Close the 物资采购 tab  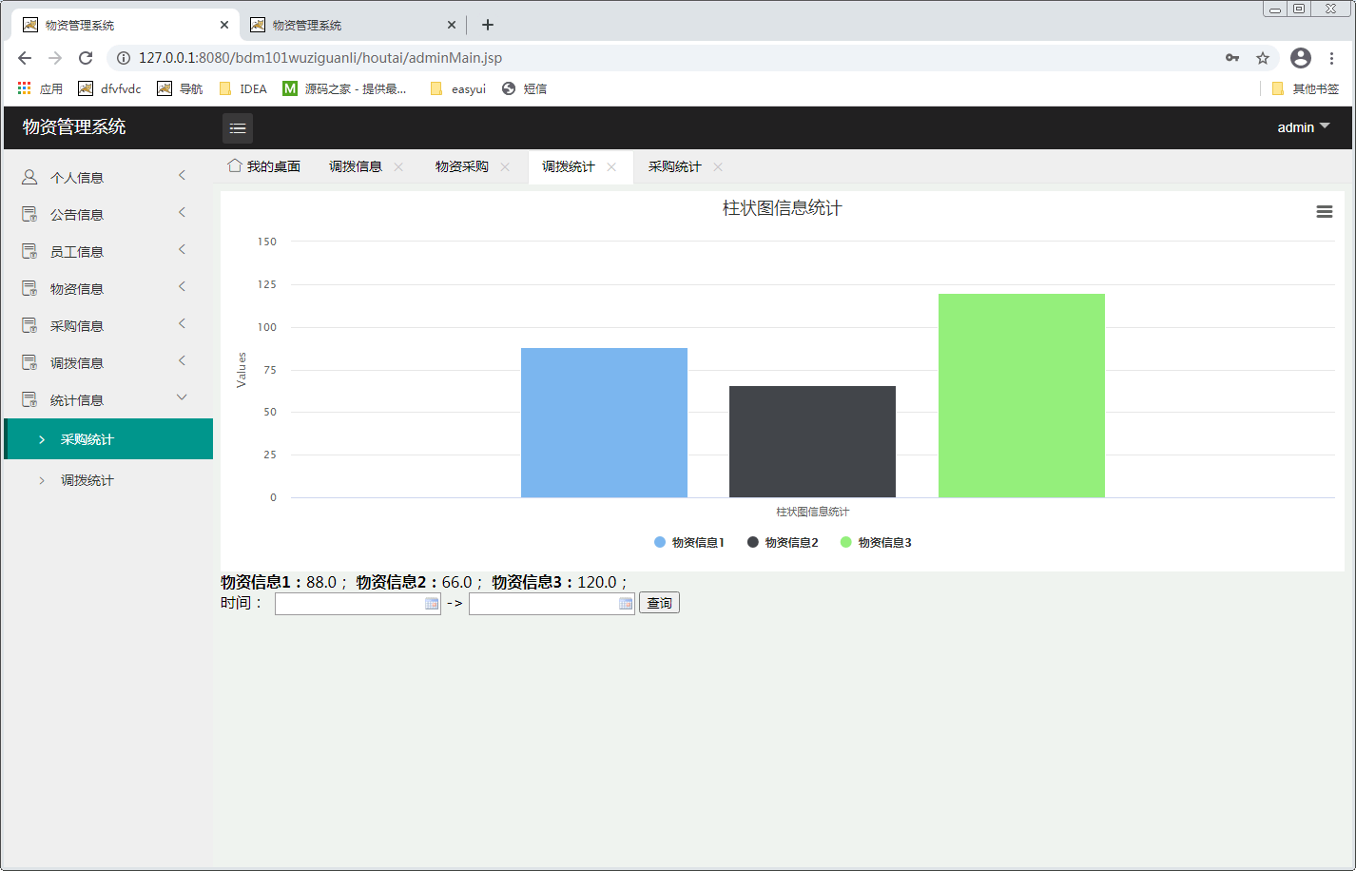click(505, 166)
